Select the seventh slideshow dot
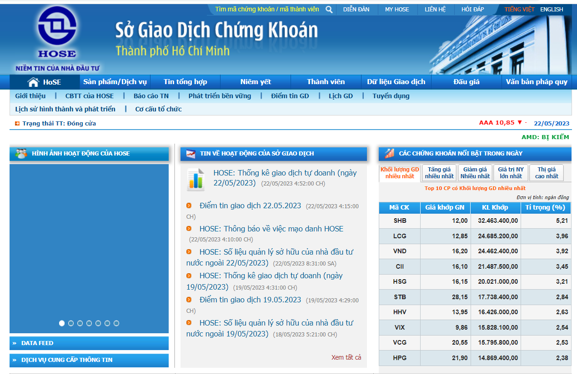577x376 pixels. pyautogui.click(x=116, y=323)
